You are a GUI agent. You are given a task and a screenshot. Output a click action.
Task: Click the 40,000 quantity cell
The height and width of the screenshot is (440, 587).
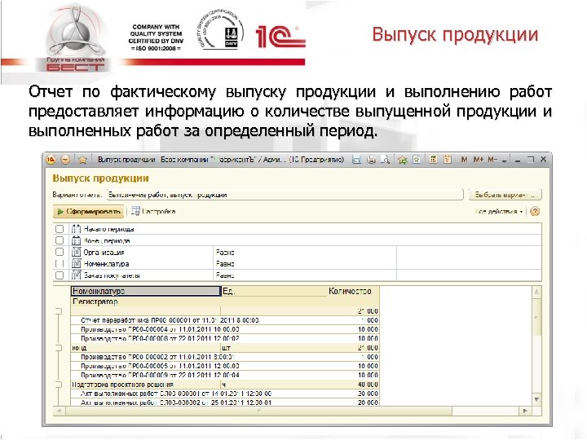(x=368, y=385)
